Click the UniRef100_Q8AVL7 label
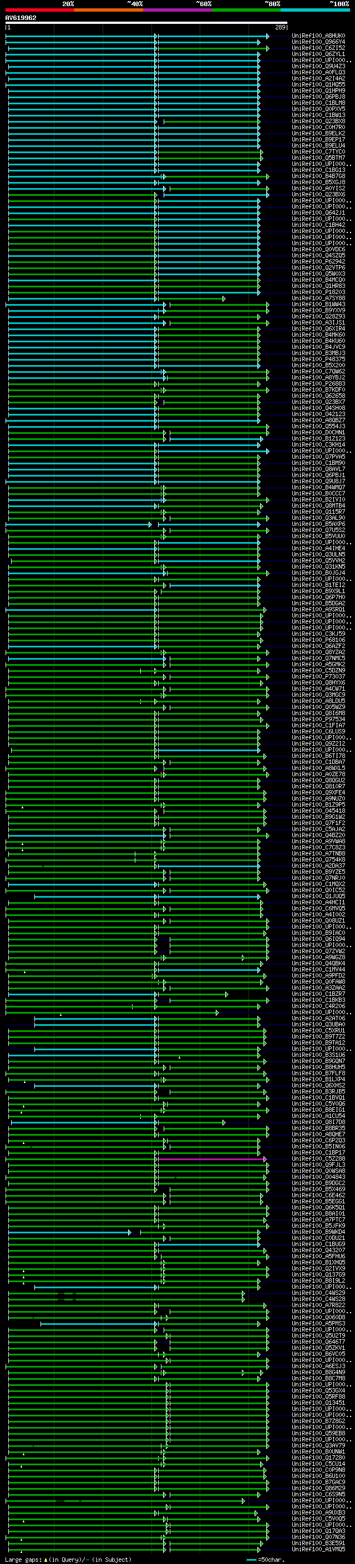Image resolution: width=355 pixels, height=1564 pixels. tap(318, 469)
